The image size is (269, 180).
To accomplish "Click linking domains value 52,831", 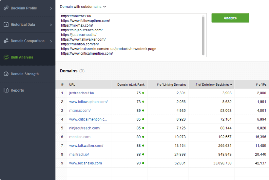I will (x=180, y=163).
